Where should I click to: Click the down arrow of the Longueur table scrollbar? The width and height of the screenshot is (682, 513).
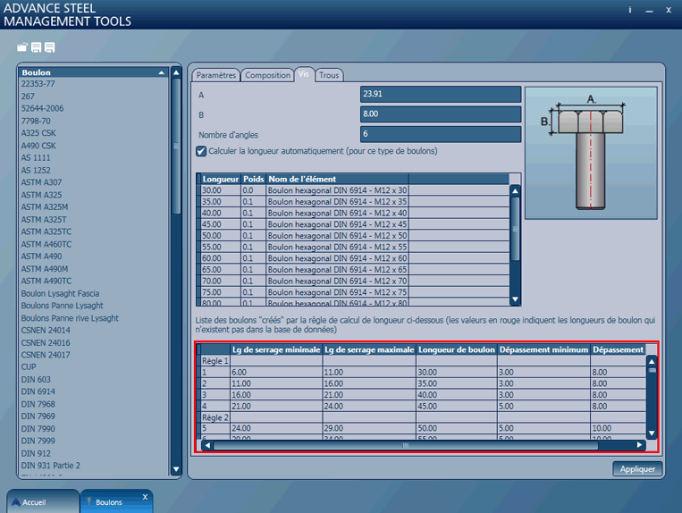pos(515,299)
